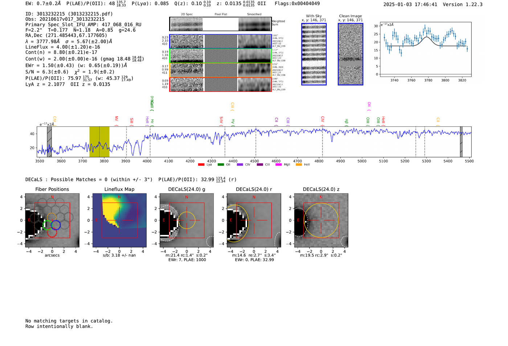
Task: Click the red Lyα legend swatch
Action: pyautogui.click(x=201, y=164)
